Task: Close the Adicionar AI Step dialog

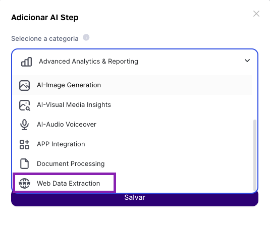Action: click(256, 14)
